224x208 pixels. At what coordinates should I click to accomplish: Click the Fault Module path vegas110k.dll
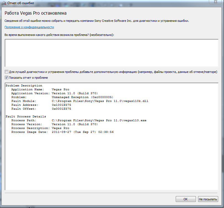(x=100, y=101)
